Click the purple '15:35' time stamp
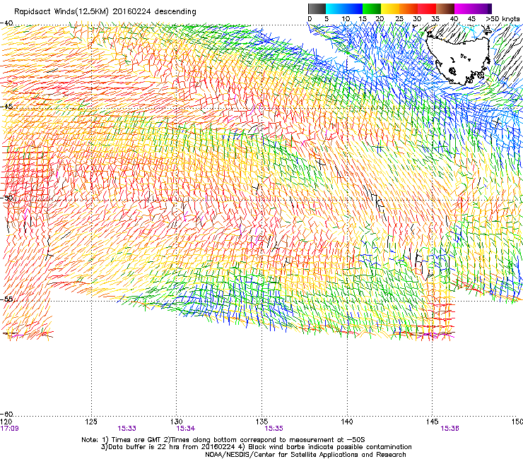The width and height of the screenshot is (523, 459). 274,429
